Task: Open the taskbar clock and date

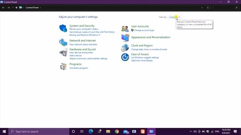Action: pos(226,132)
